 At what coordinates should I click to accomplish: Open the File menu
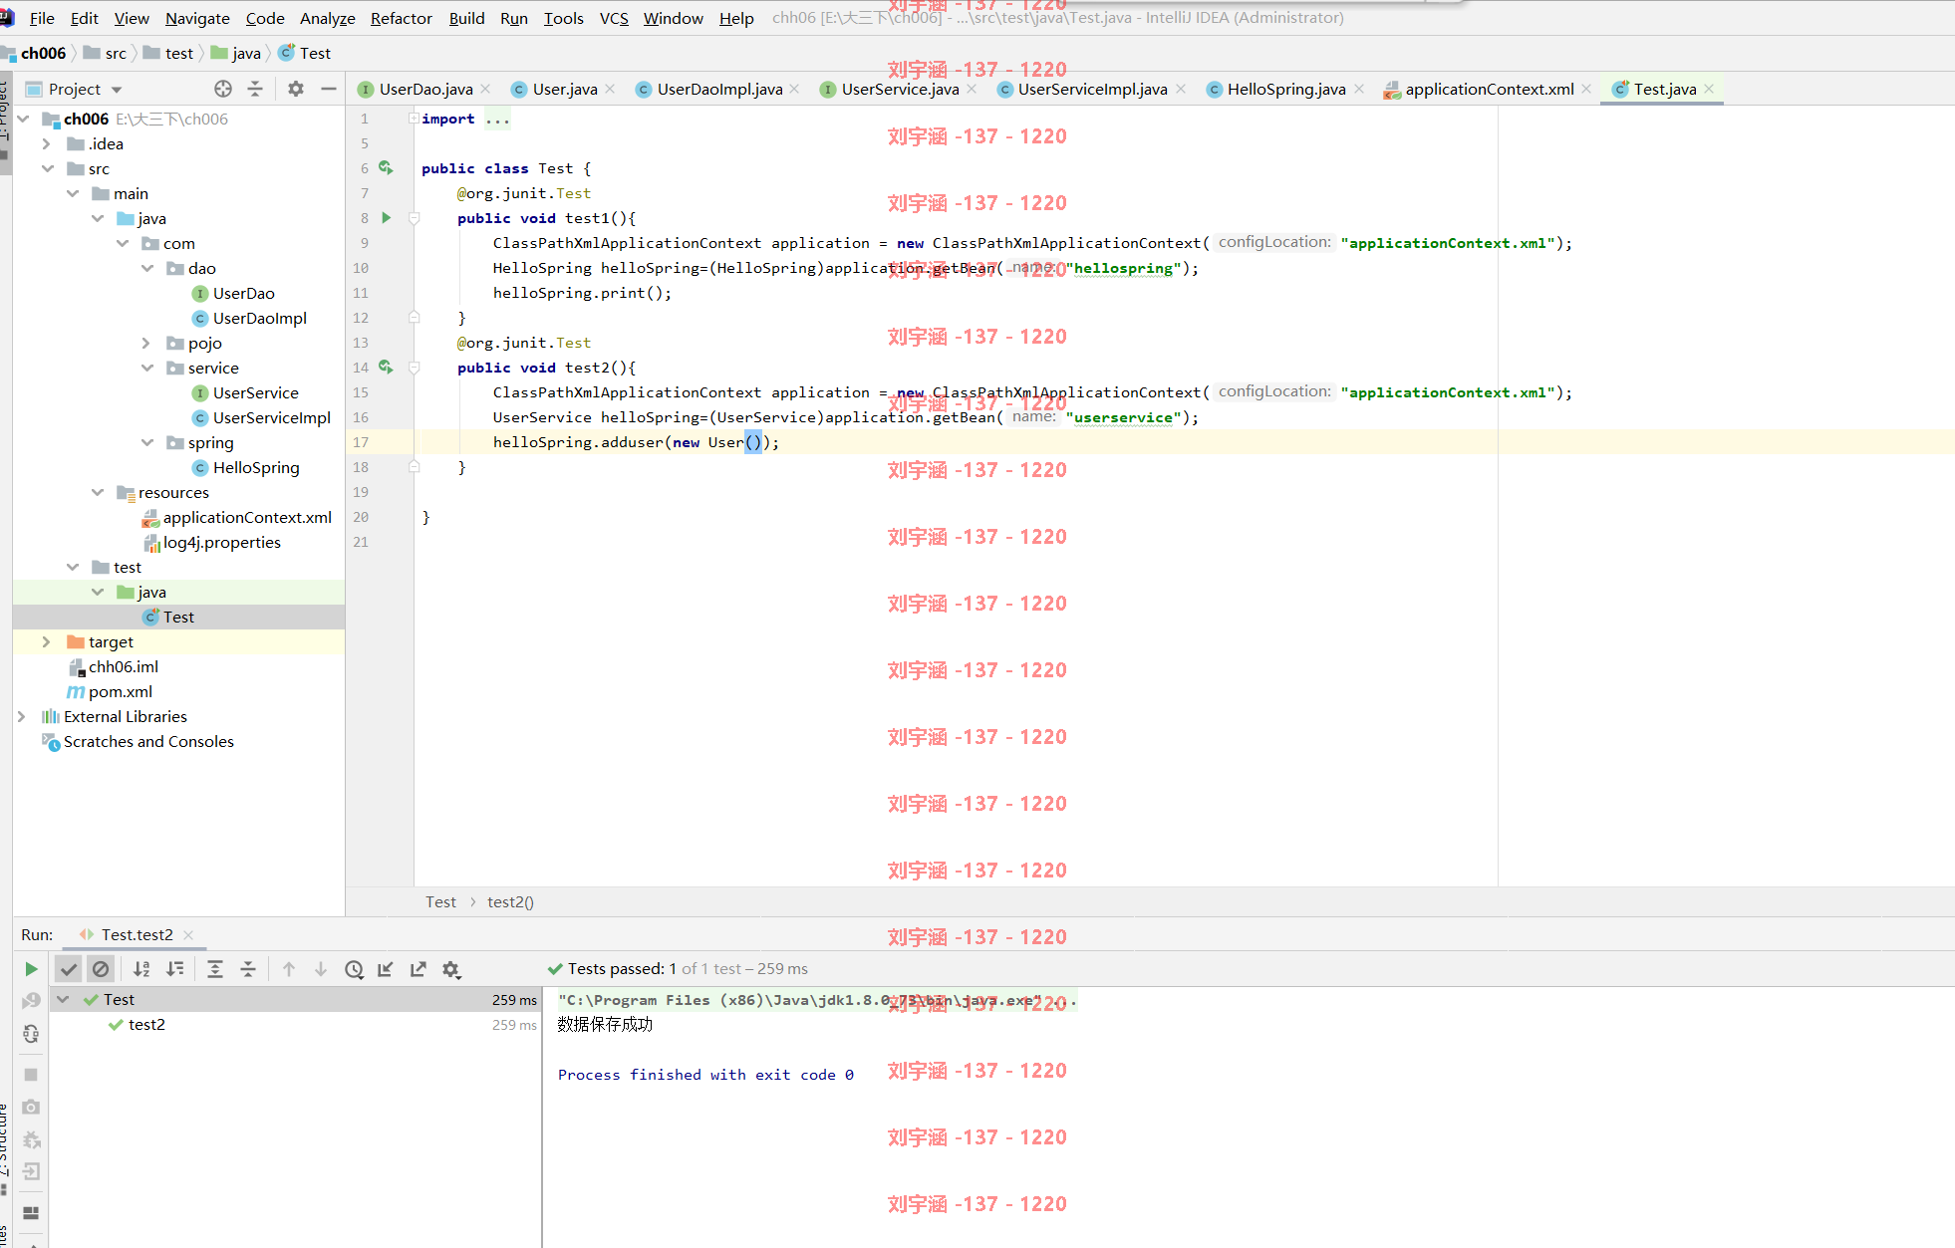click(42, 18)
